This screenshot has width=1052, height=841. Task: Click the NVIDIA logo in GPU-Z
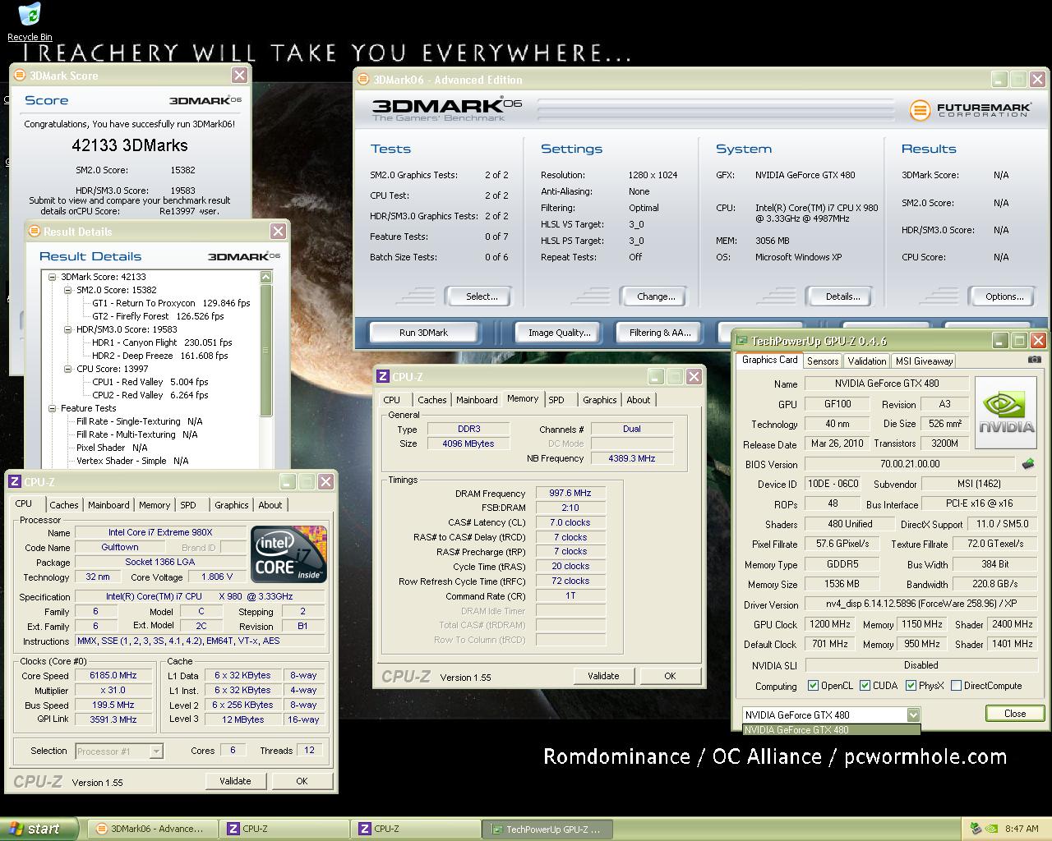[x=1006, y=412]
